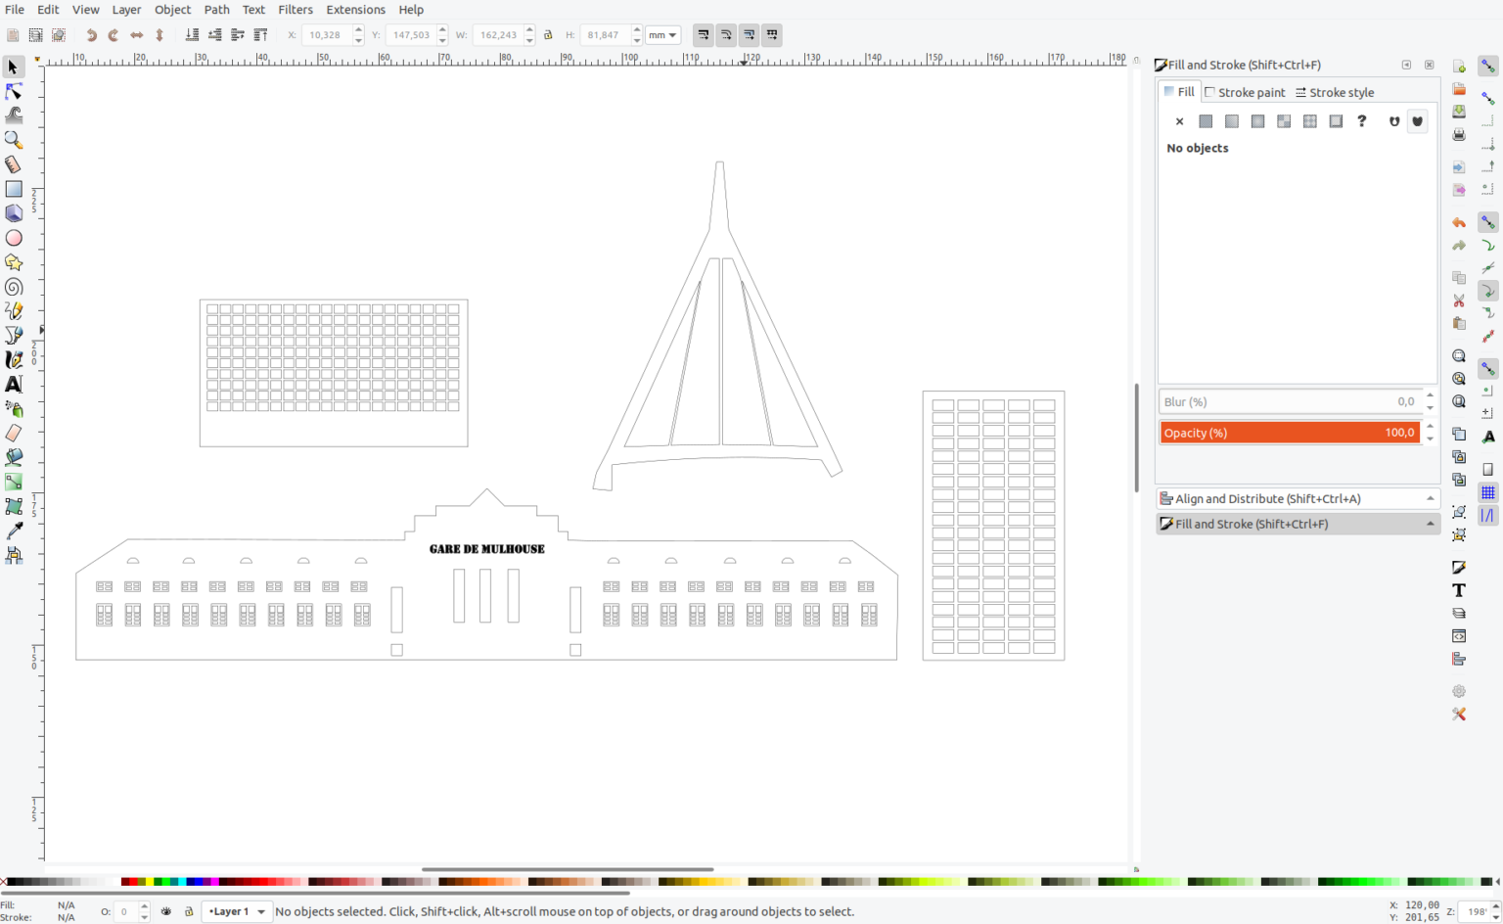Increase the status bar opacity O: value
Image resolution: width=1503 pixels, height=924 pixels.
(x=144, y=906)
